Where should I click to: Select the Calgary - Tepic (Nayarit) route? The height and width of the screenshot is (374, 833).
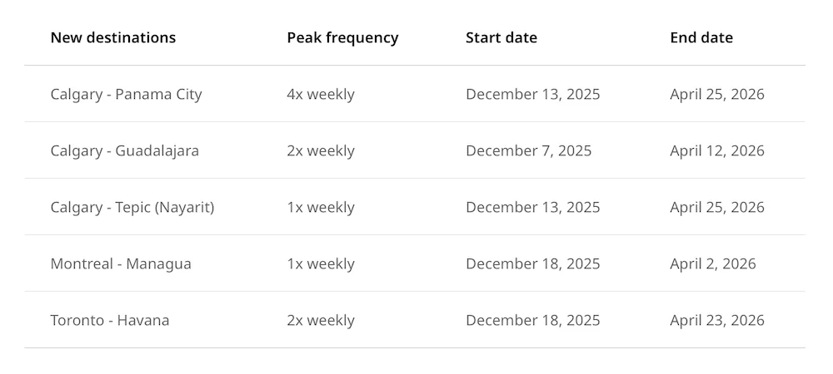[x=132, y=207]
